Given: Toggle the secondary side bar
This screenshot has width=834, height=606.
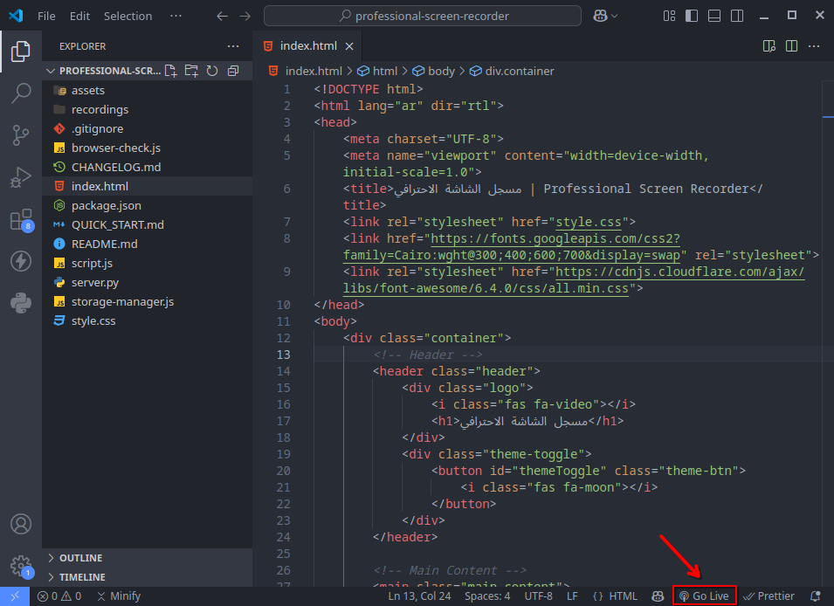Looking at the screenshot, I should [x=737, y=16].
